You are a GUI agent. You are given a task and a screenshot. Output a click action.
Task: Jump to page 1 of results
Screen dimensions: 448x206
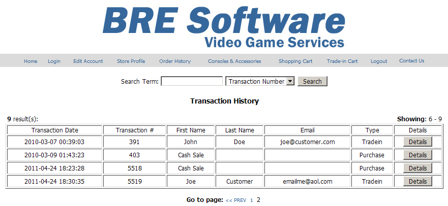tap(251, 200)
